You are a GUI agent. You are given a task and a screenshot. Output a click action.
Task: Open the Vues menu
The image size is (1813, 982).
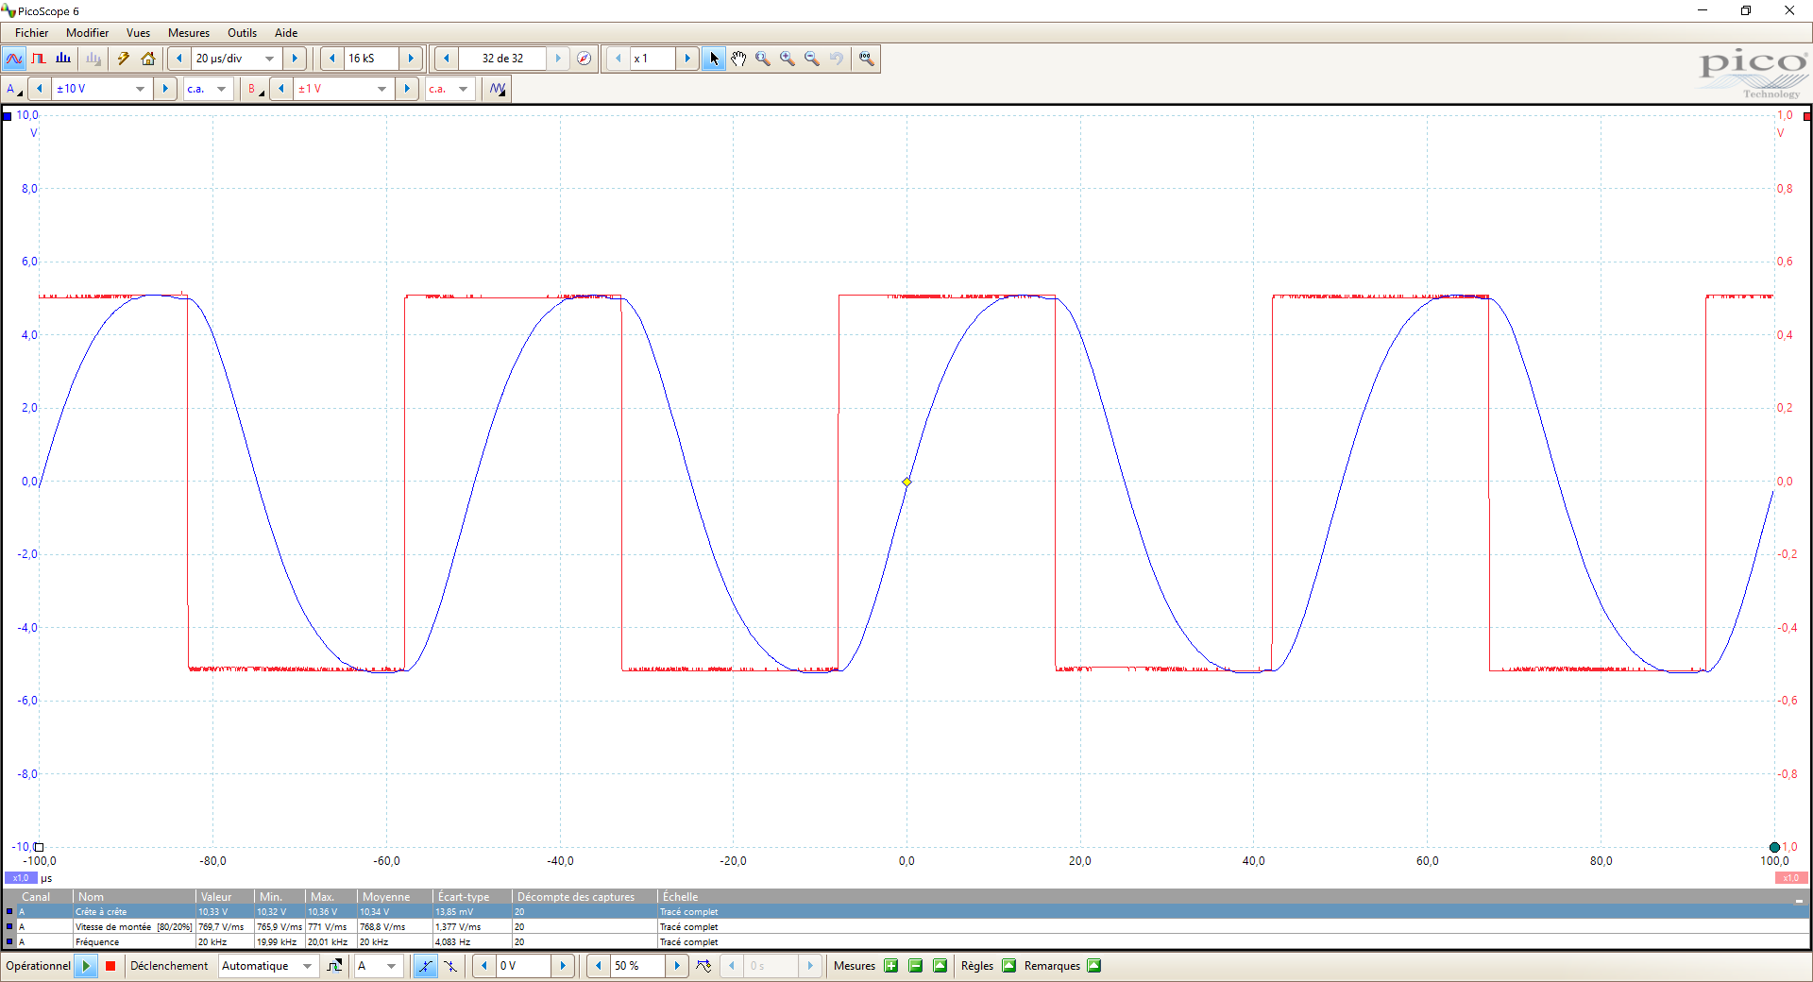pos(138,33)
